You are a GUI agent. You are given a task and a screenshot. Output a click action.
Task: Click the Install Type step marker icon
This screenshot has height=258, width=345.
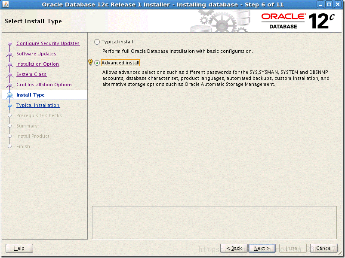[9, 95]
